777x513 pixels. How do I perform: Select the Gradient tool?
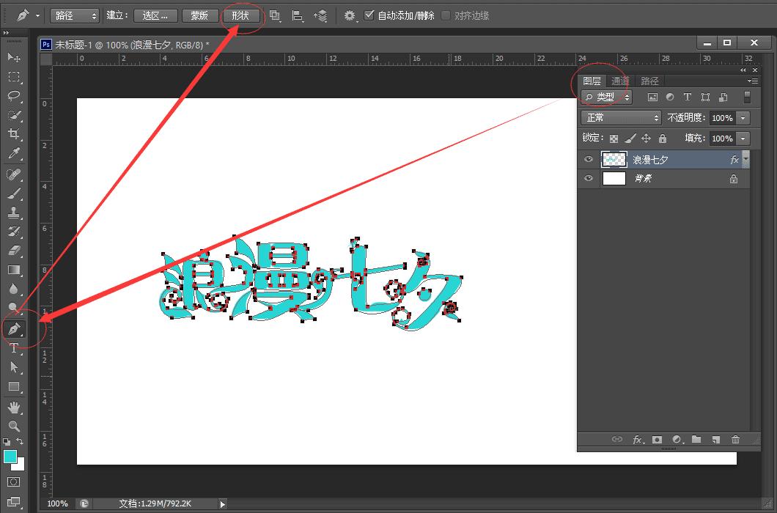click(13, 270)
